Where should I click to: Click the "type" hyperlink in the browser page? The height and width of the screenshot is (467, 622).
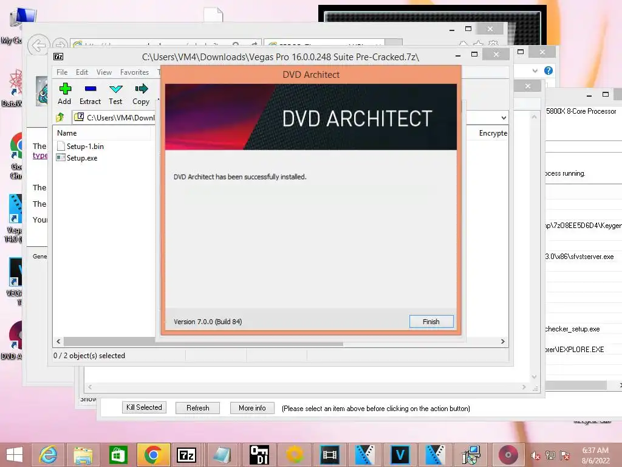[x=40, y=155]
